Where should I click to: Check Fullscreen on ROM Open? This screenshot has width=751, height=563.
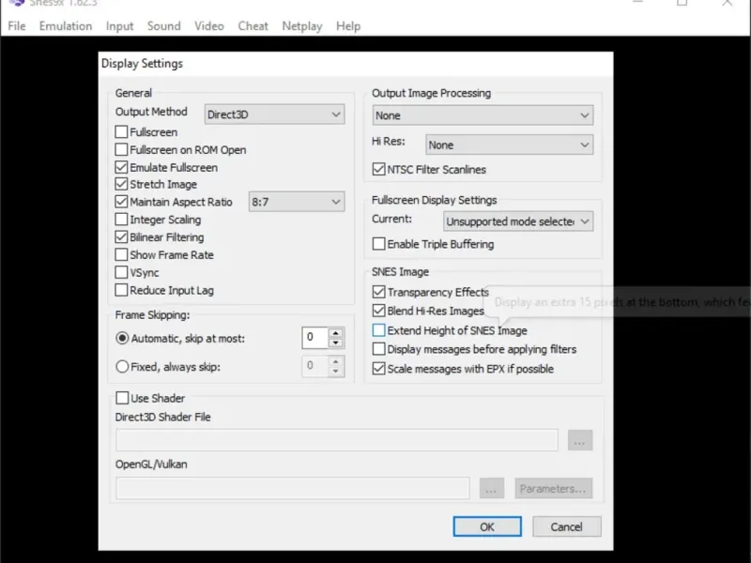(x=122, y=149)
